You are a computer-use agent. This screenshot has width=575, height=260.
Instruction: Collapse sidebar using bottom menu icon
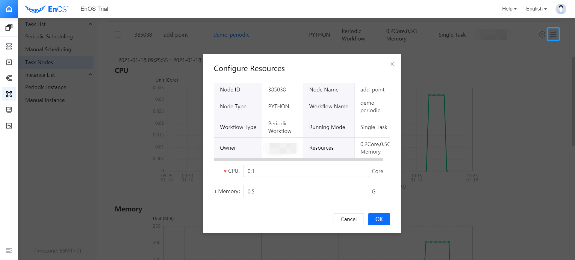click(9, 250)
